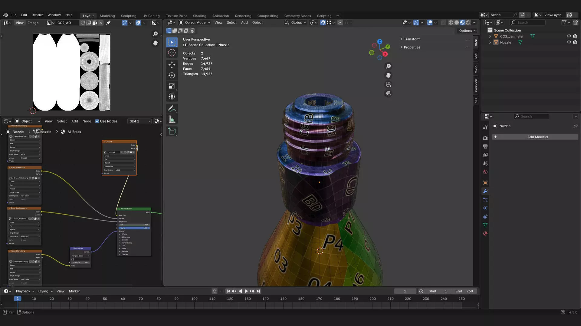Image resolution: width=581 pixels, height=326 pixels.
Task: Play the animation forward
Action: coord(246,291)
